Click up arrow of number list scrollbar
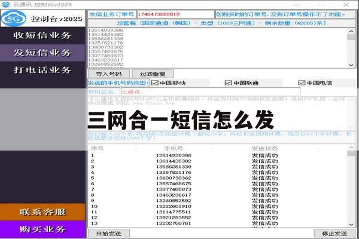The width and height of the screenshot is (359, 239). pos(351,31)
